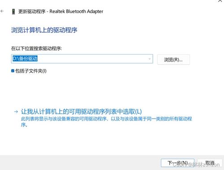Click the arrow icon beside 让我从计算机上 link
The image size is (224, 170).
[x=16, y=112]
